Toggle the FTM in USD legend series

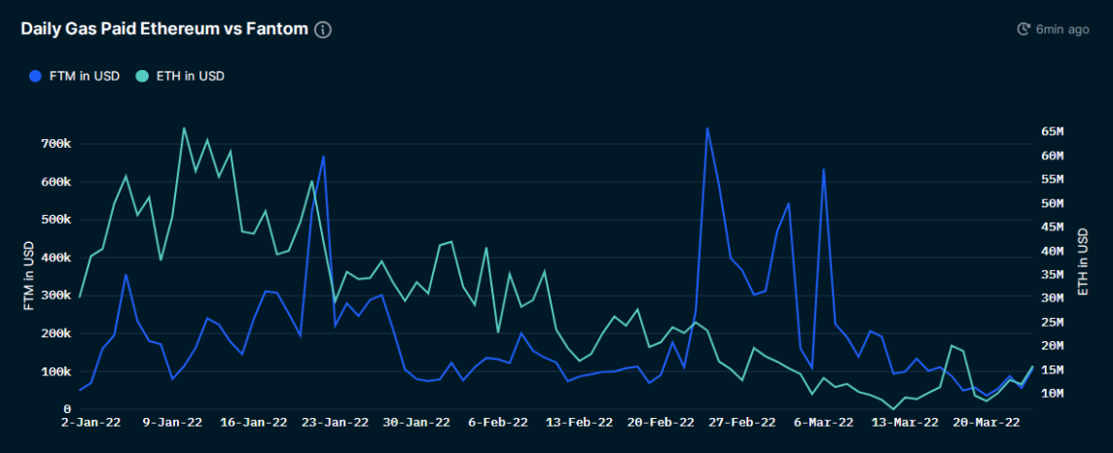pos(75,76)
